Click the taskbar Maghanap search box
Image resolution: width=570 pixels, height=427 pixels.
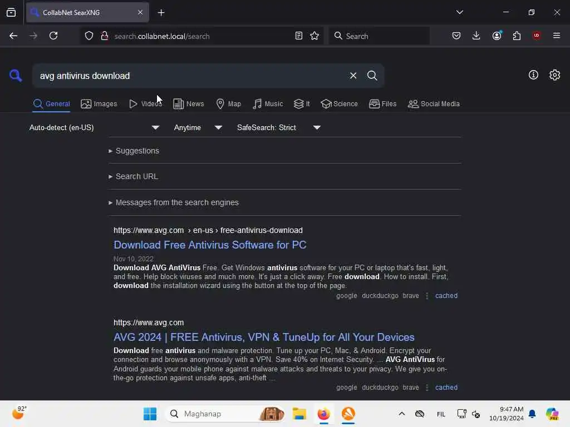[x=225, y=414]
